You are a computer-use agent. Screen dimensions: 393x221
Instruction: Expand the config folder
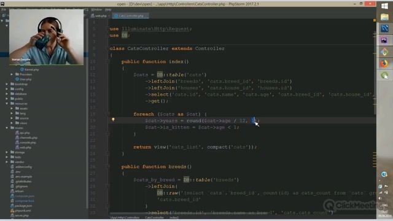point(7,89)
